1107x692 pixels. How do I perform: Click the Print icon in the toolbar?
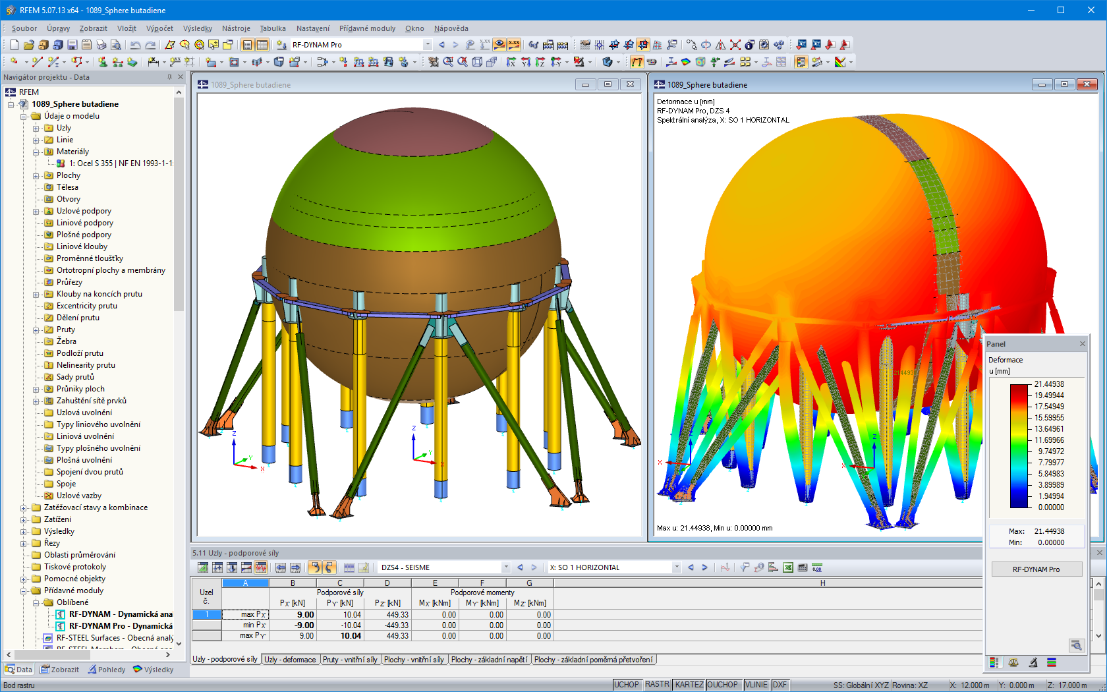click(x=102, y=44)
